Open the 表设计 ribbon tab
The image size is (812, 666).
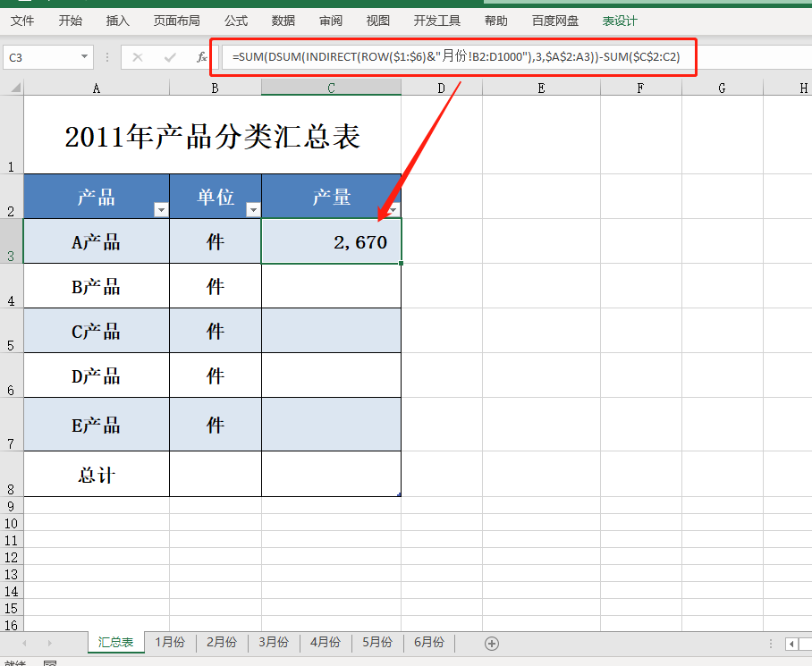pyautogui.click(x=620, y=21)
